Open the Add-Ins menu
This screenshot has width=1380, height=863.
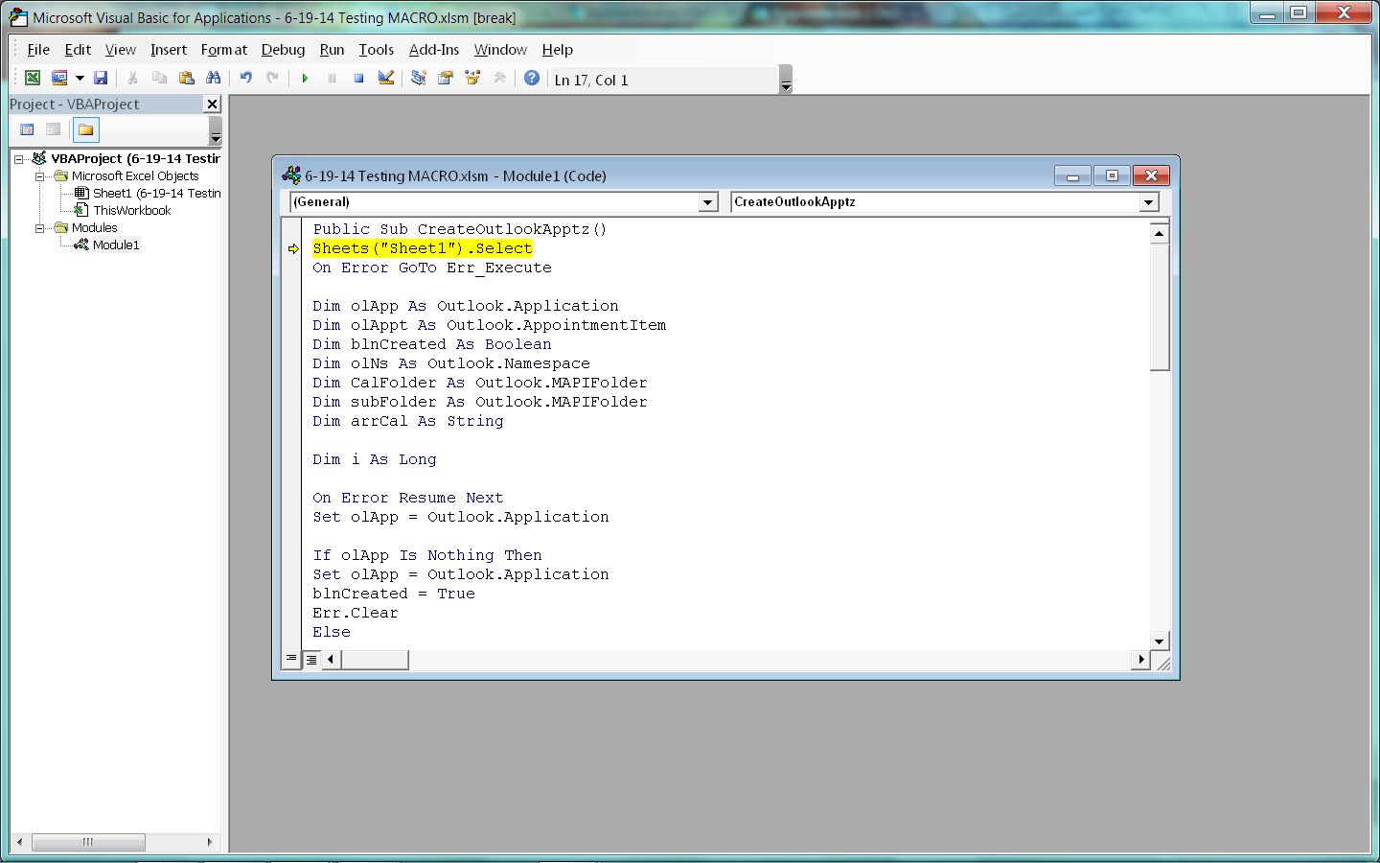(434, 50)
